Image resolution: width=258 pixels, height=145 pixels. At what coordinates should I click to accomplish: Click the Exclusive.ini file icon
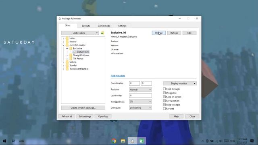74,52
